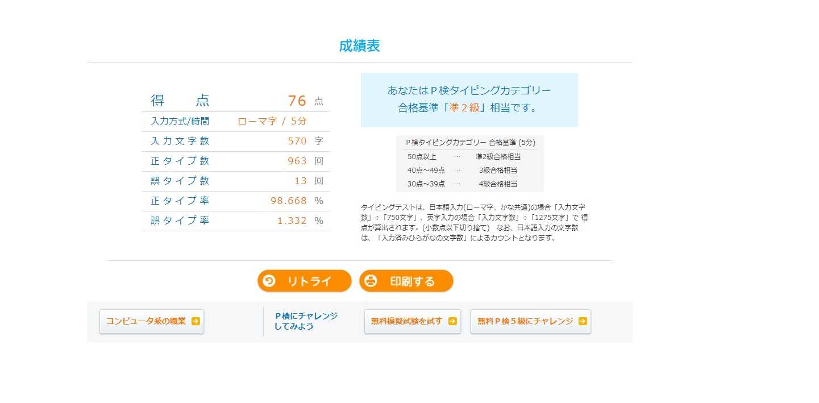Open the 無料模擬試験を試す link

(x=413, y=321)
